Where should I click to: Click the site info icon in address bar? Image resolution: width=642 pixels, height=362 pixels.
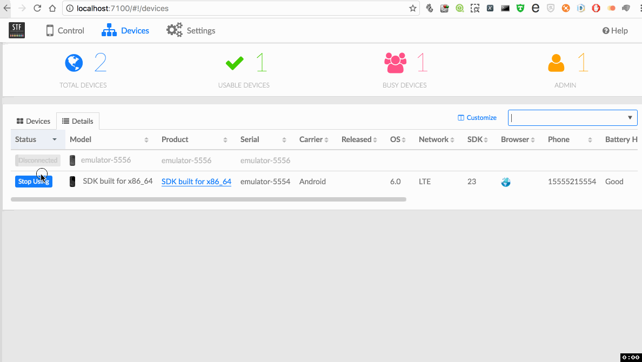(x=70, y=8)
